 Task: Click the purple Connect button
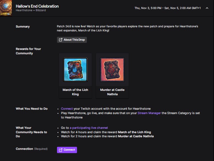click(x=67, y=150)
